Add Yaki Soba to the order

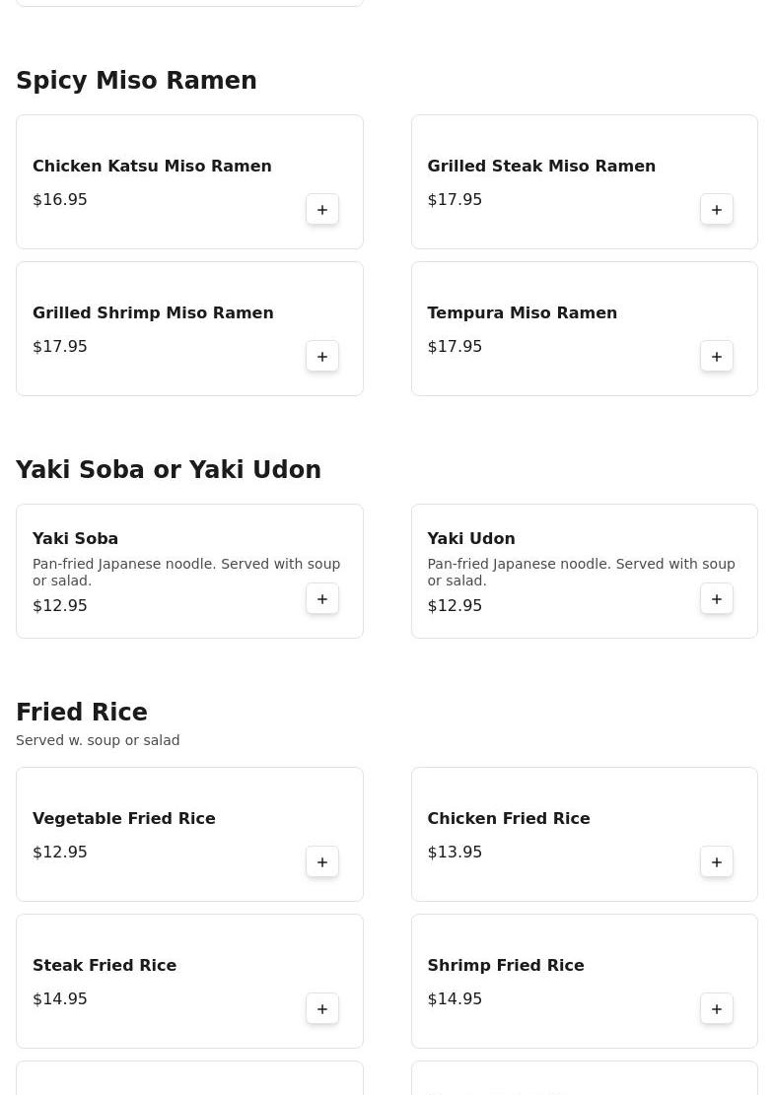322,599
